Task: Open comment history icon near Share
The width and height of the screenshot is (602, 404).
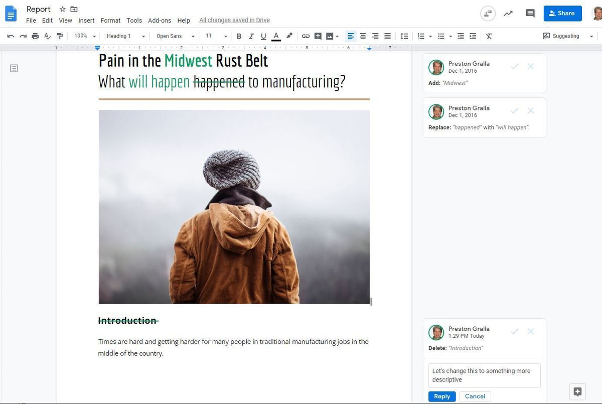Action: (x=530, y=14)
